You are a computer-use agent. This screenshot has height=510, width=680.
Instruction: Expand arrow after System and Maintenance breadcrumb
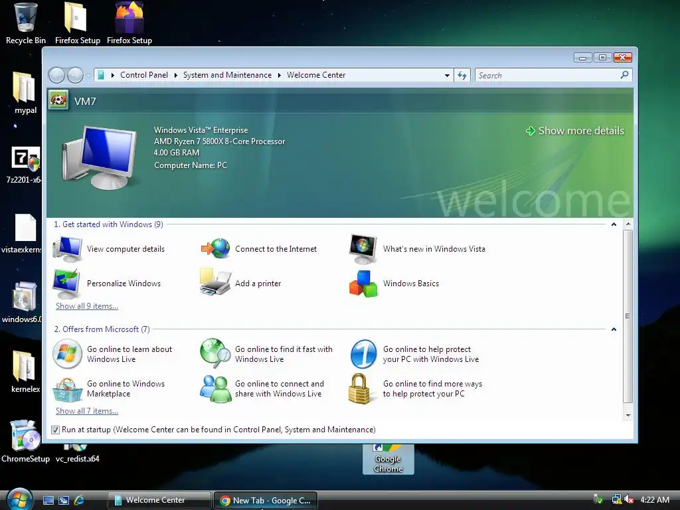click(280, 75)
